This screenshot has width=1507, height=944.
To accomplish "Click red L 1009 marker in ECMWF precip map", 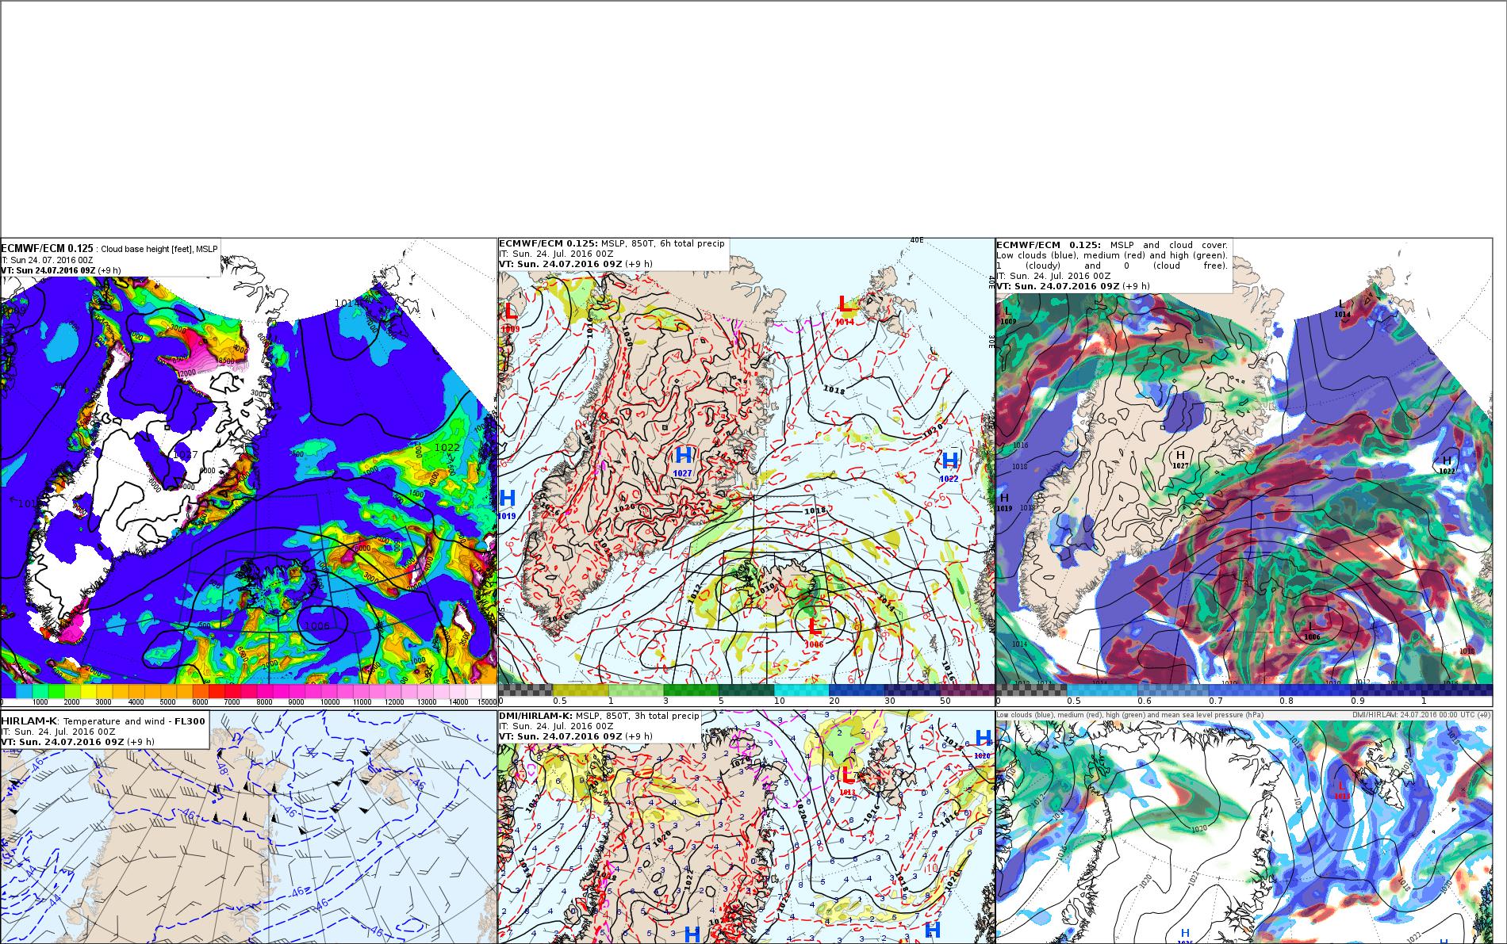I will 510,317.
